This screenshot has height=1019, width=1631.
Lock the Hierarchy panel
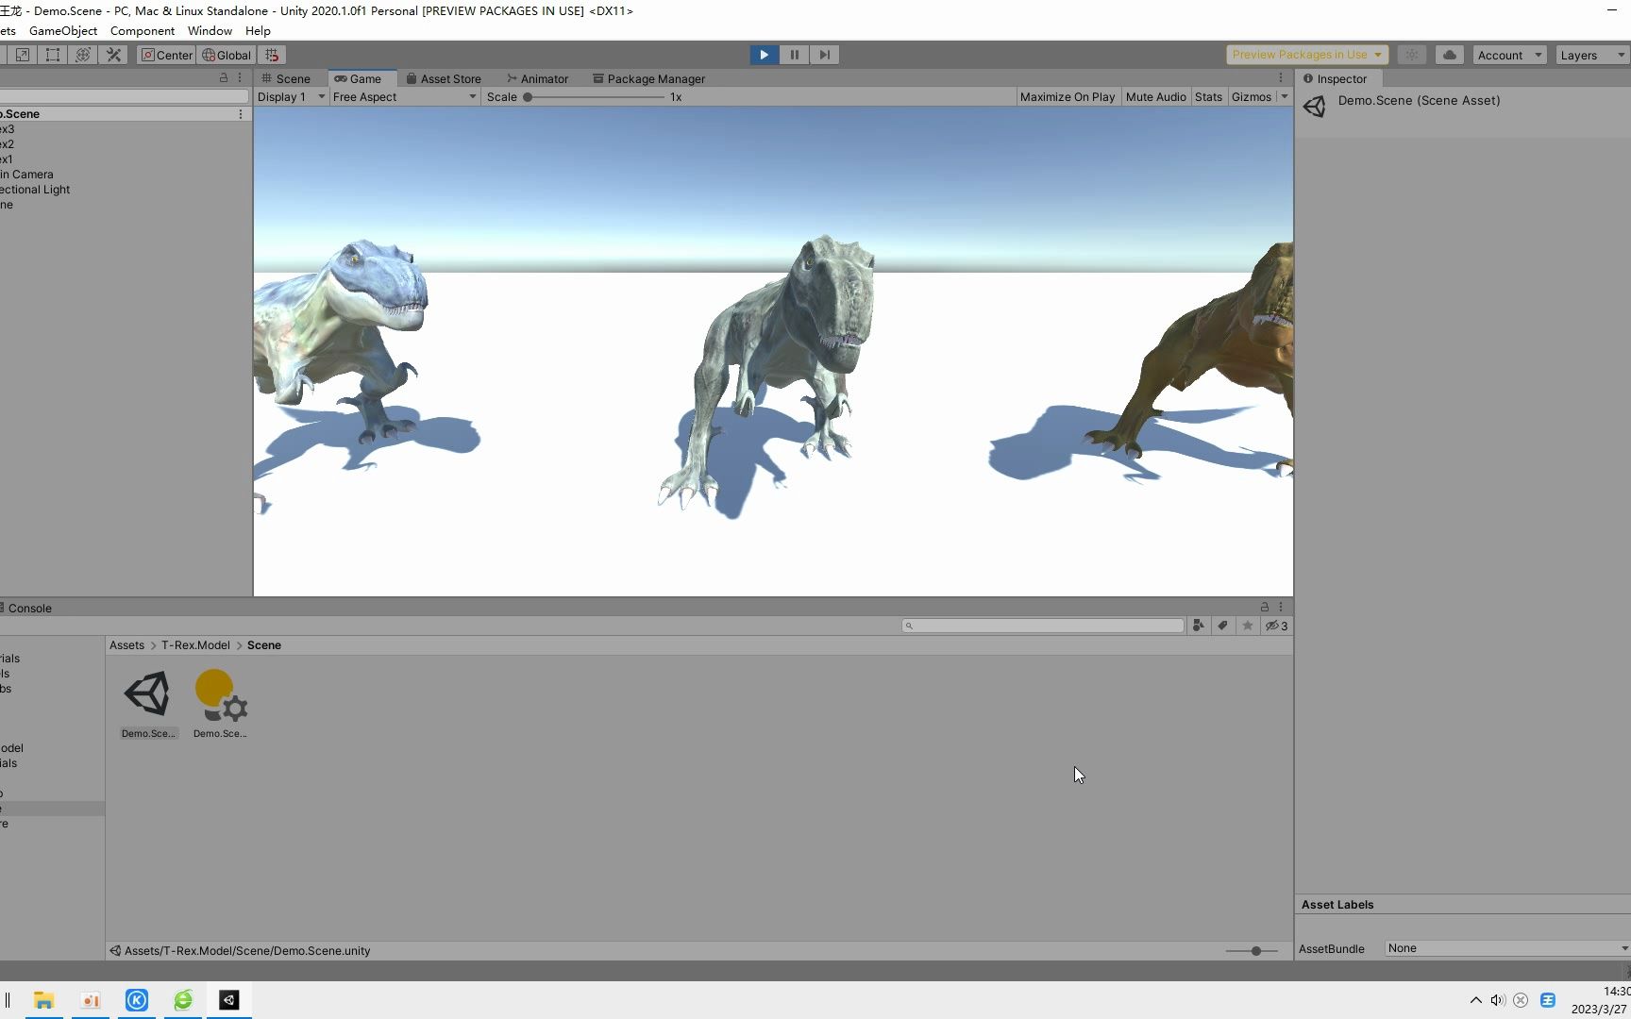point(224,77)
